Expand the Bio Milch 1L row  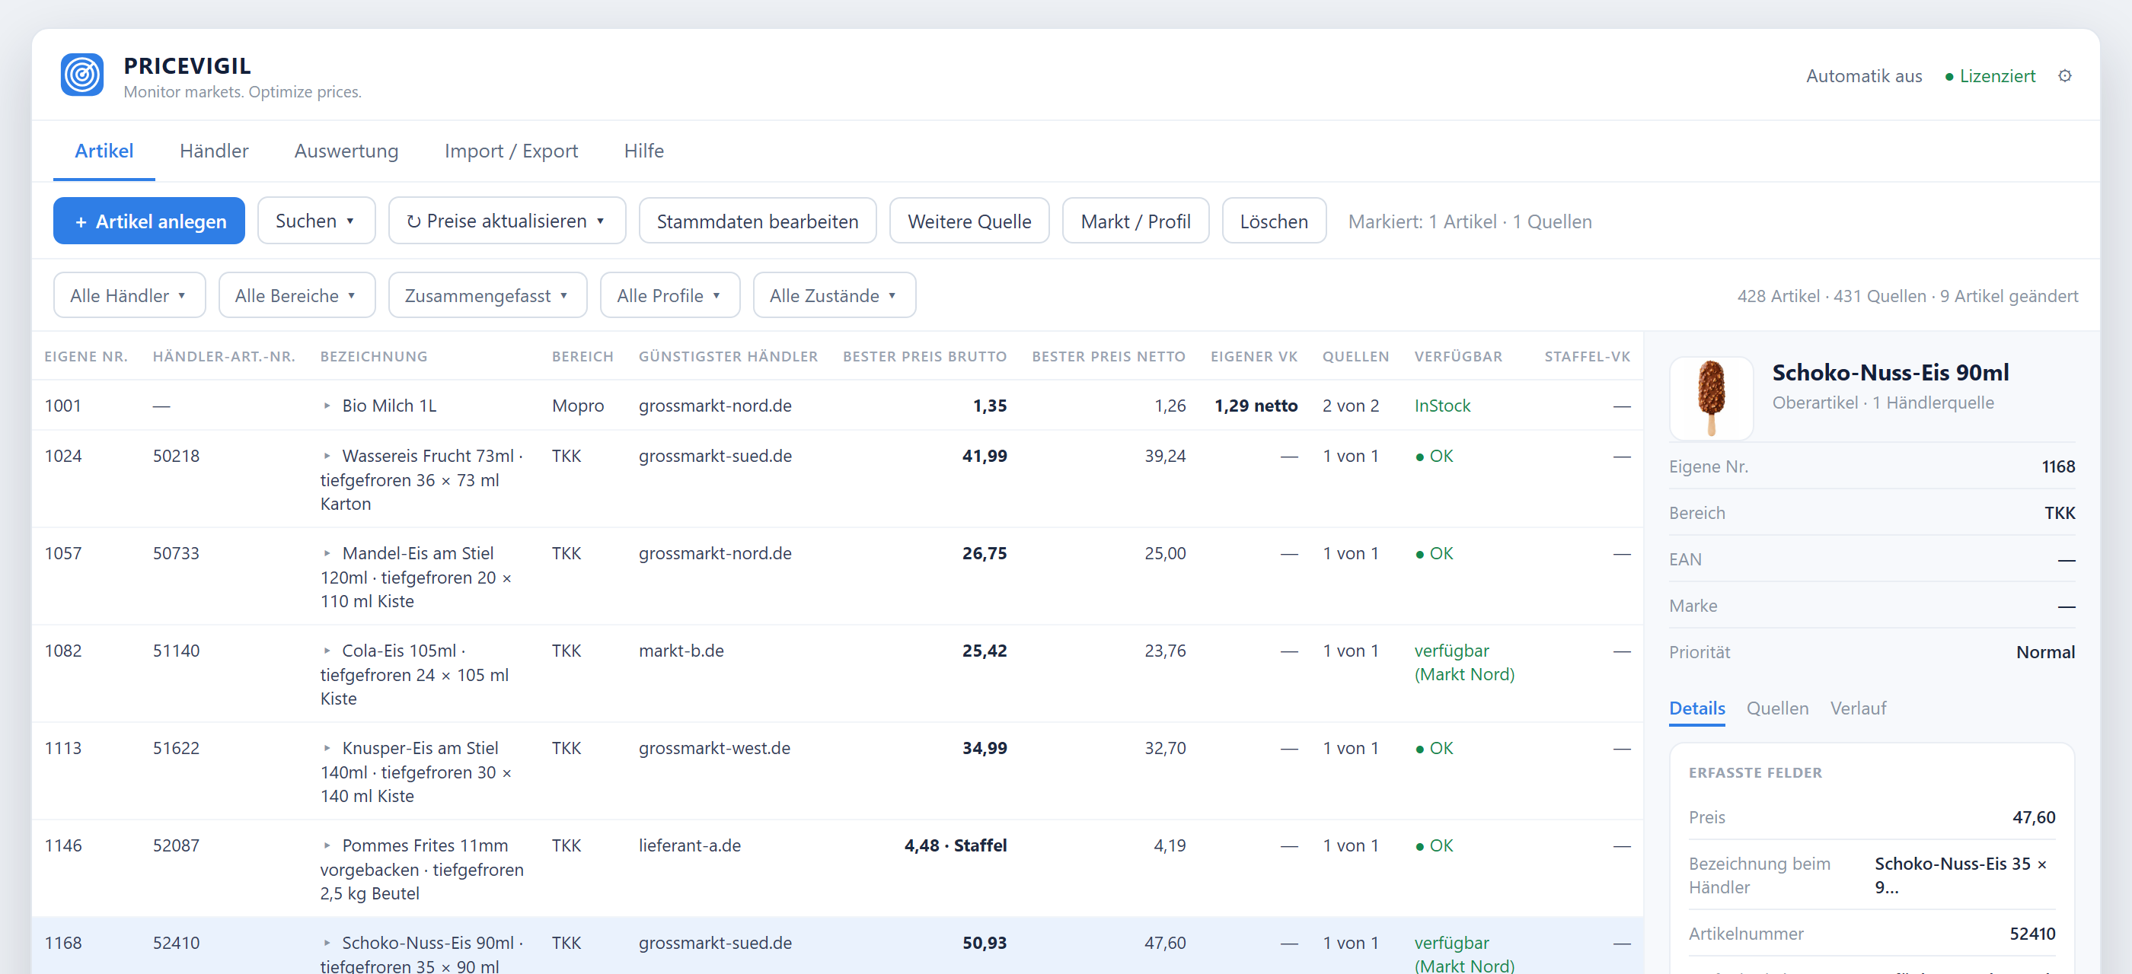[x=327, y=406]
